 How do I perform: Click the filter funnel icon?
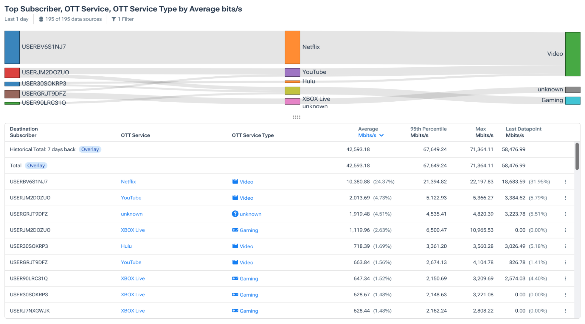pyautogui.click(x=114, y=19)
